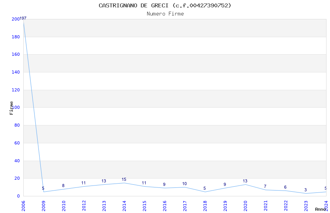The width and height of the screenshot is (330, 213).
Task: Click the y-axis tick label 160
Action: (16, 54)
